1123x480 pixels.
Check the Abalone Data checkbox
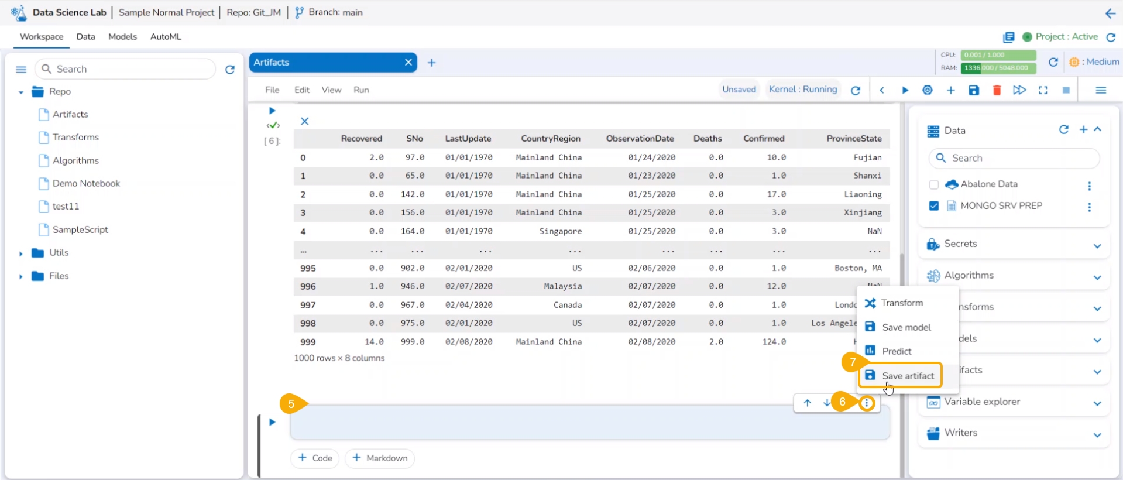pos(934,184)
